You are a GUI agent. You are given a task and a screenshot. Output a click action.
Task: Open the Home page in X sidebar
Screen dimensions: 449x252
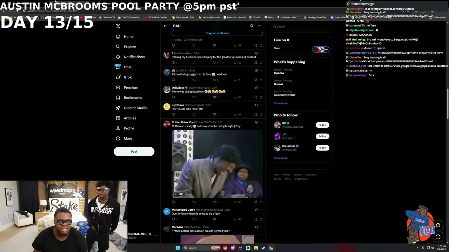125,36
